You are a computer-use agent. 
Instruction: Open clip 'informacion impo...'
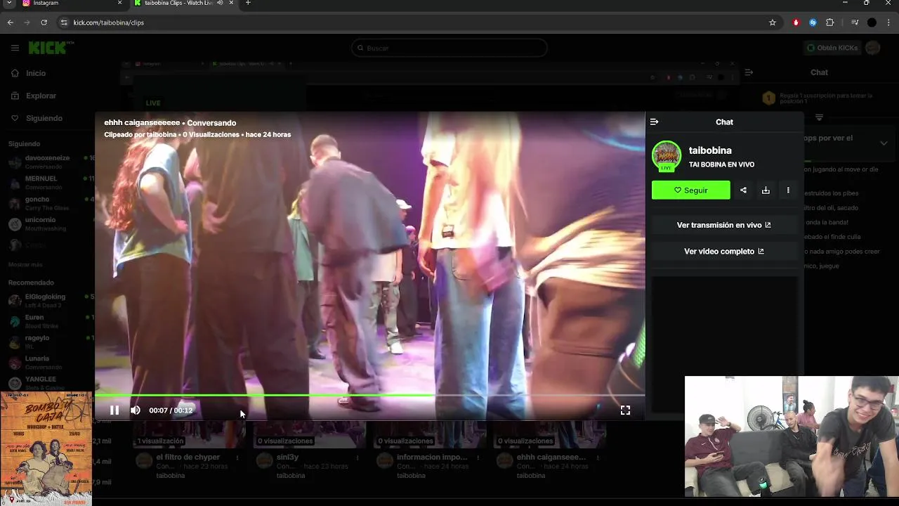[432, 457]
